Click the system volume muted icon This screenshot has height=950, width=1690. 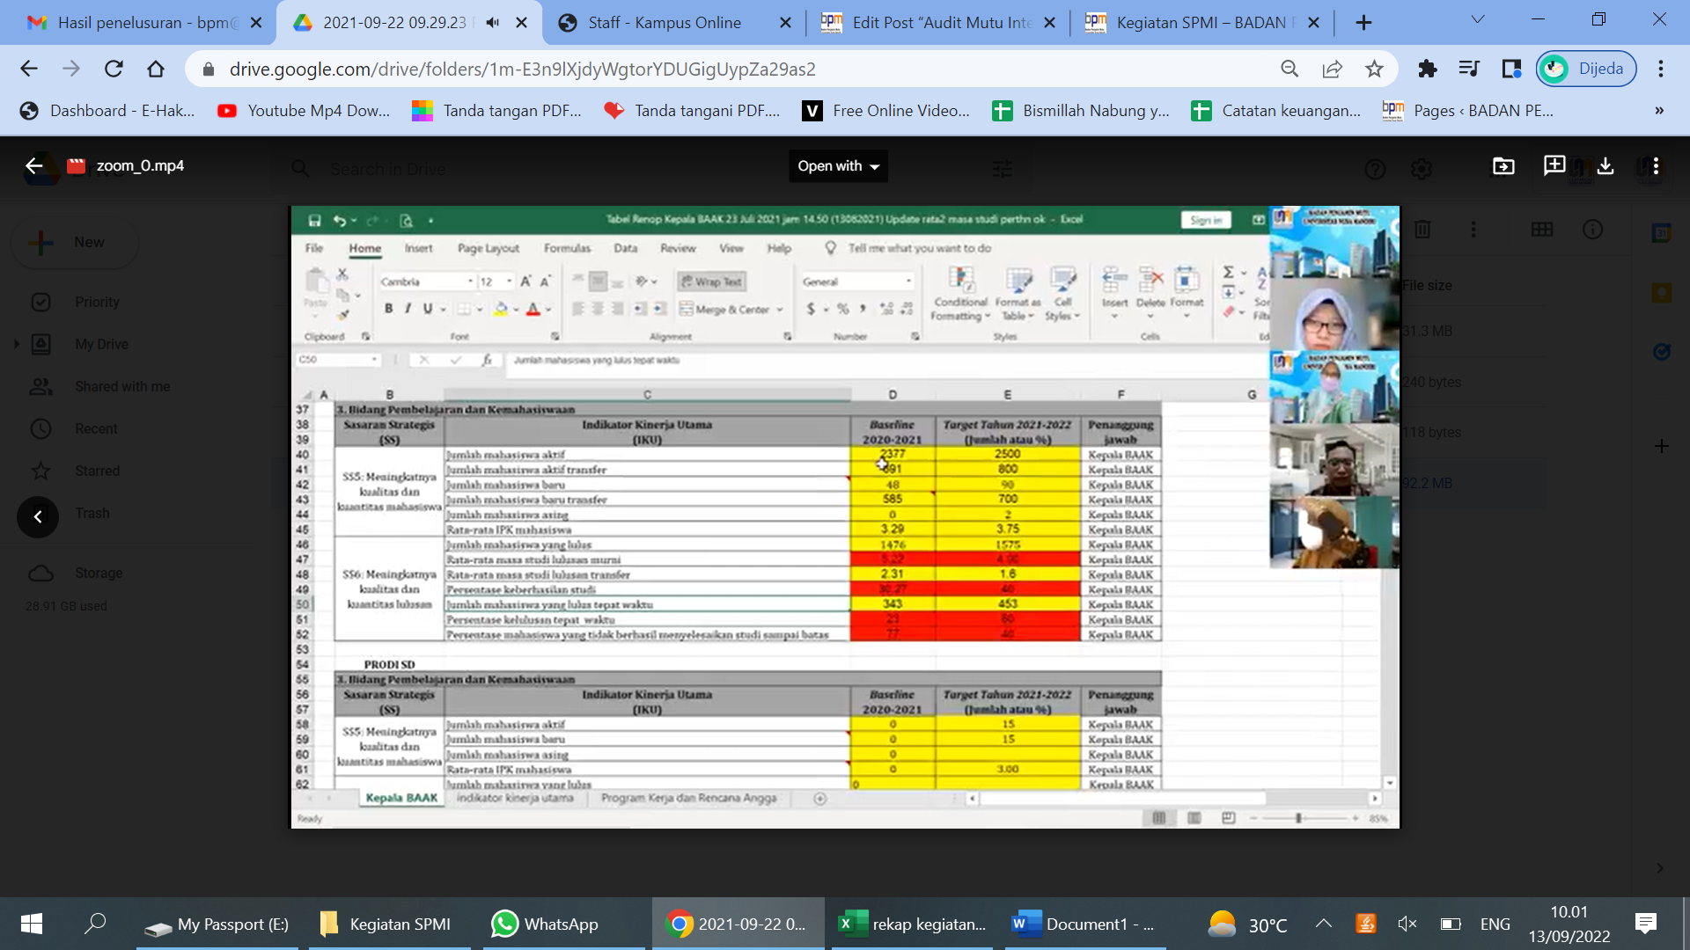tap(1407, 924)
